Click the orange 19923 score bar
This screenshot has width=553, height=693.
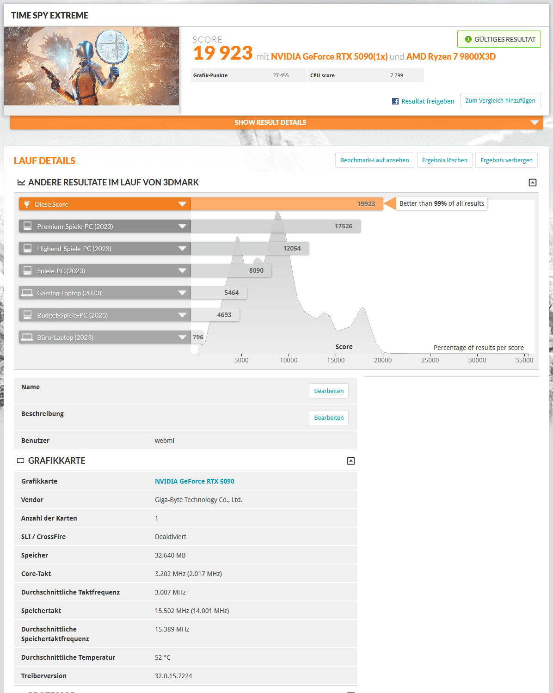[x=287, y=204]
